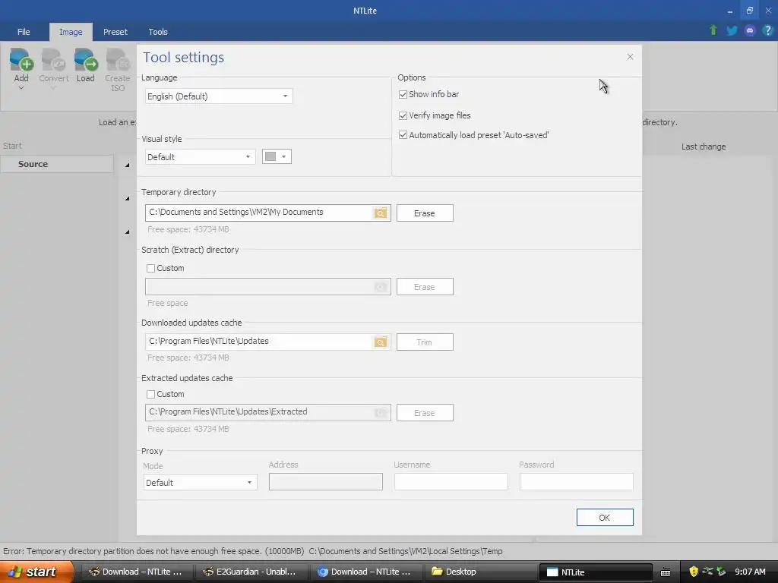Open the proxy Mode dropdown

(x=200, y=482)
